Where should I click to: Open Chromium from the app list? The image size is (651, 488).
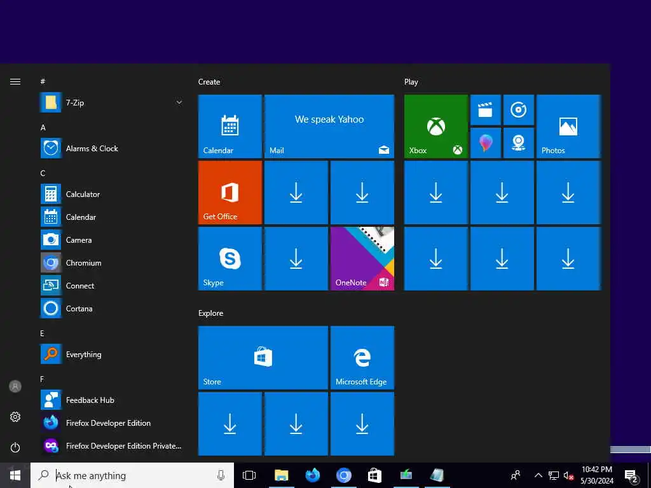coord(111,262)
